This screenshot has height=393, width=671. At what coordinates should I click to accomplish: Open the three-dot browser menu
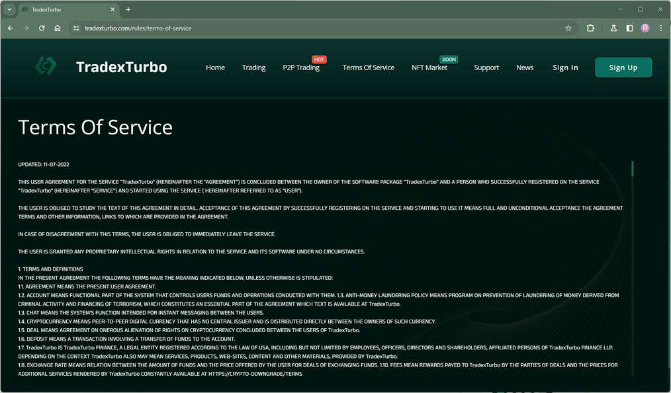[660, 28]
